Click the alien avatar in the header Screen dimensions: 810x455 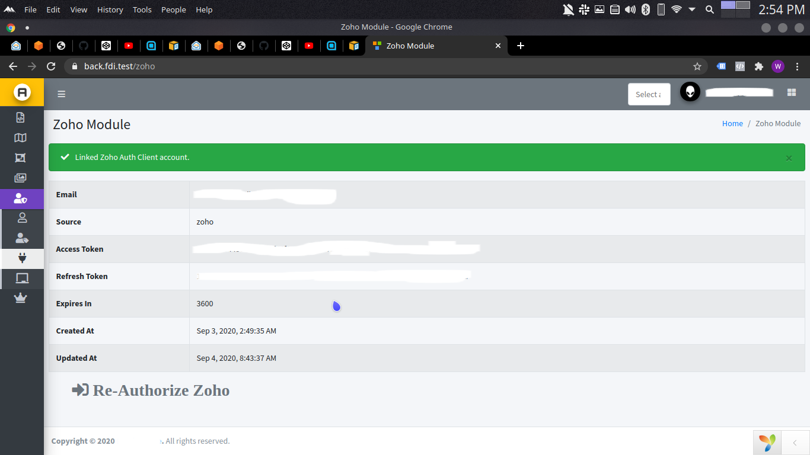(x=690, y=92)
